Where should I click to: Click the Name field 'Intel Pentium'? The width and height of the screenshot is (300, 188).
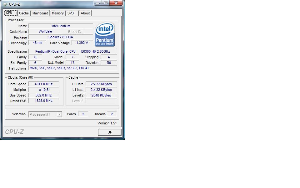[x=61, y=26]
